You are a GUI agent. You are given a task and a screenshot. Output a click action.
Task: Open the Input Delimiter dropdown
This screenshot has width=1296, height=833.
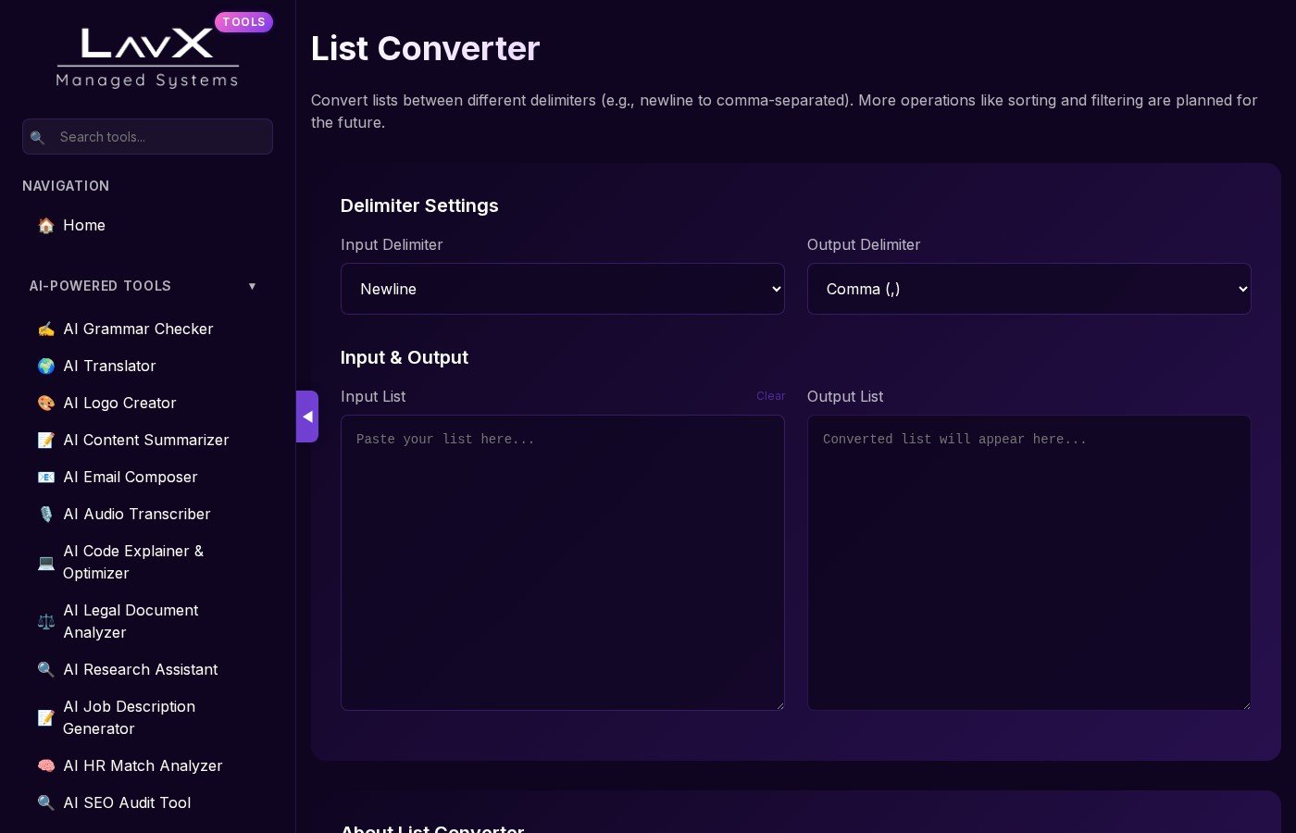(x=562, y=289)
